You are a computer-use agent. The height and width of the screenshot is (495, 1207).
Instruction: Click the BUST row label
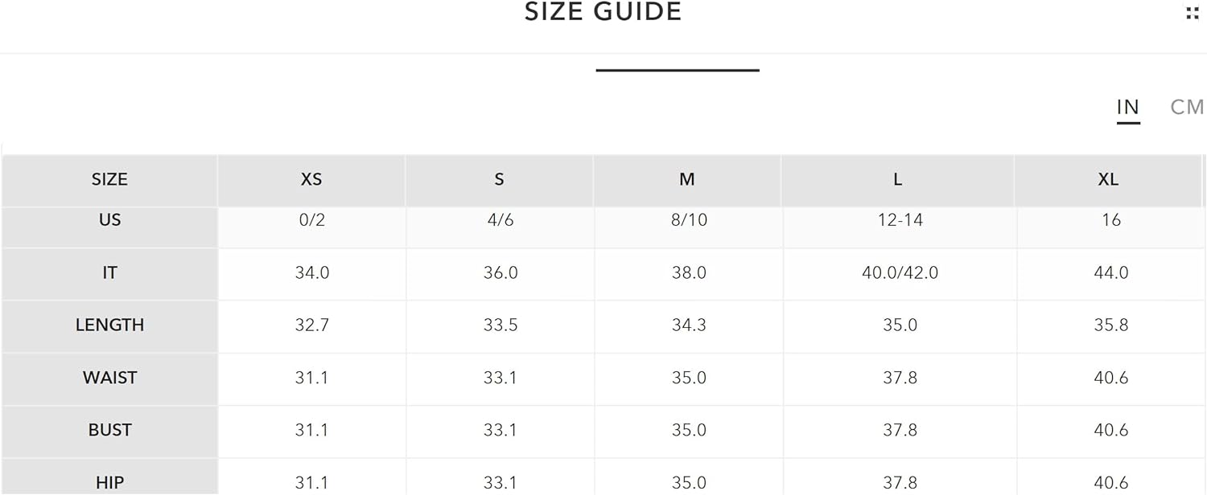[x=109, y=430]
